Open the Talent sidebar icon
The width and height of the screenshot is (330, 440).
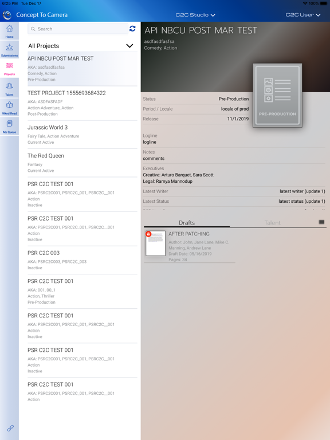(x=9, y=89)
